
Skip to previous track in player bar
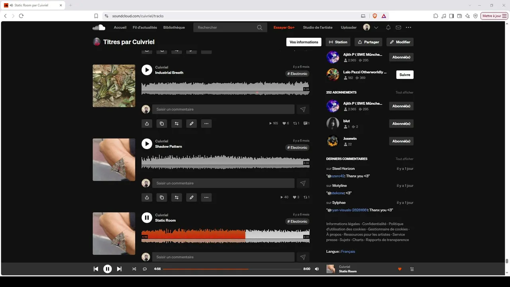point(96,269)
